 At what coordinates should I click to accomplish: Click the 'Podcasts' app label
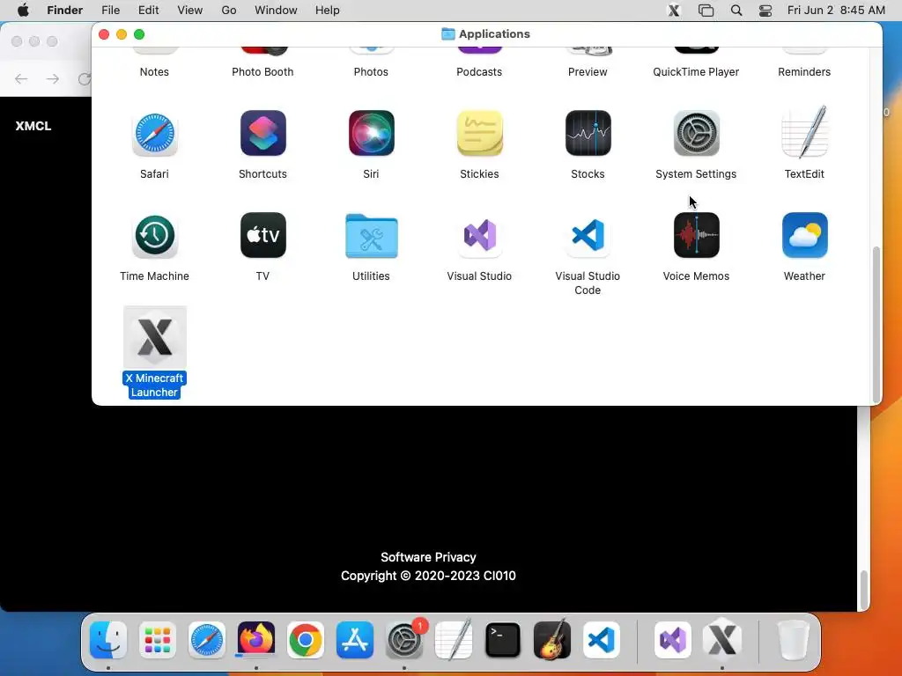click(479, 72)
